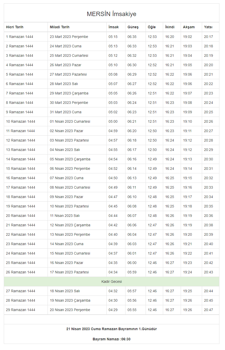Click Akşam time 19:15
Screen dimensions: 225x350
[x=188, y=178]
